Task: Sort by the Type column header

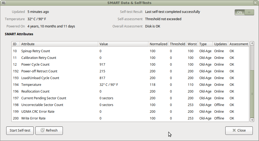Action: pos(205,44)
